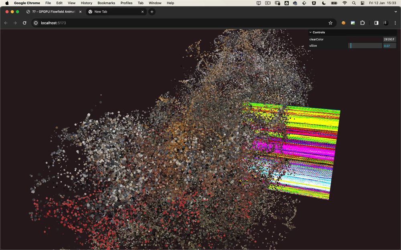Image resolution: width=401 pixels, height=250 pixels.
Task: Open Wi-Fi status in menu bar
Action: pyautogui.click(x=345, y=3)
